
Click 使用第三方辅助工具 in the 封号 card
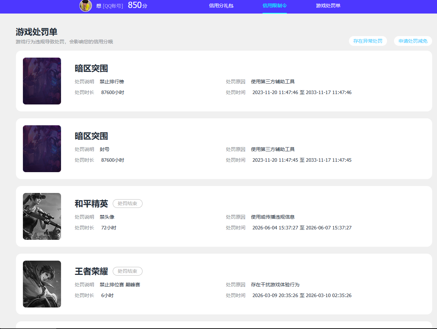(x=273, y=150)
